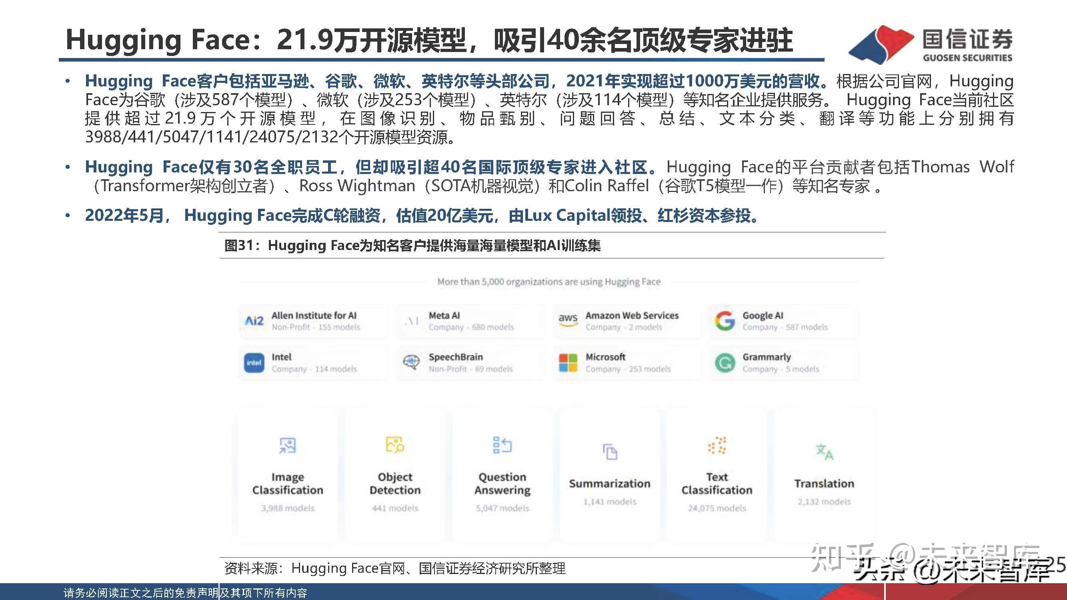Click the Object Detection icon
The image size is (1067, 600).
(x=395, y=445)
